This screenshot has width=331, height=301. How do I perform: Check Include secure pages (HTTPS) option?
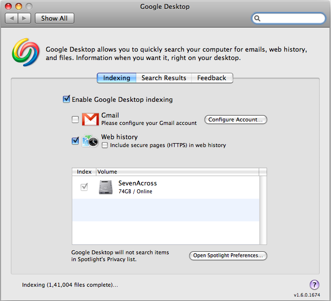[105, 145]
